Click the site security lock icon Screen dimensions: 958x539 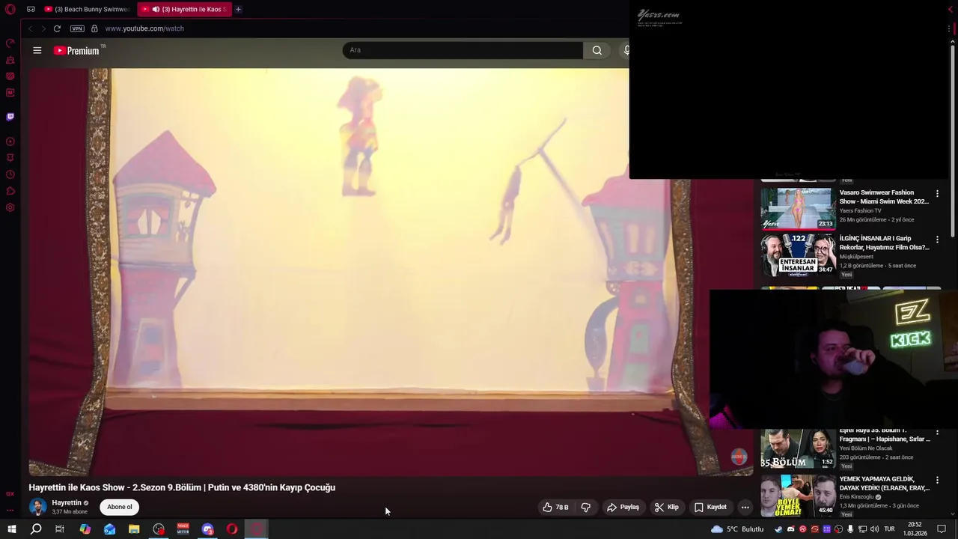click(94, 28)
